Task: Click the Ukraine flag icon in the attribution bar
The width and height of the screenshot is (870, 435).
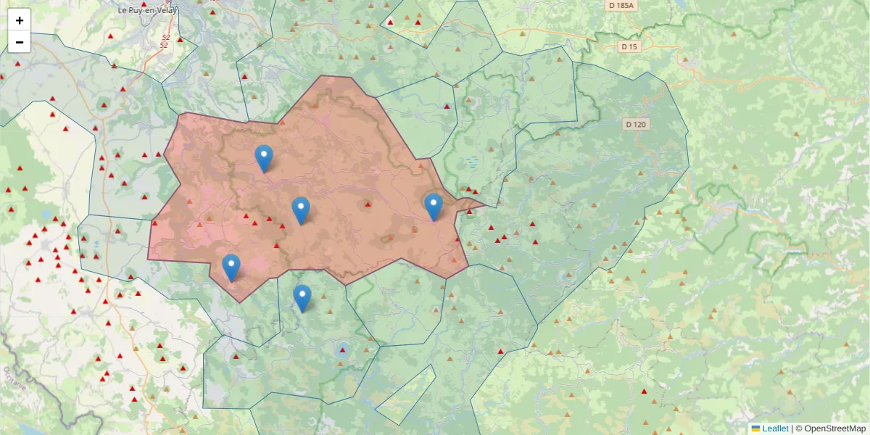Action: (757, 428)
